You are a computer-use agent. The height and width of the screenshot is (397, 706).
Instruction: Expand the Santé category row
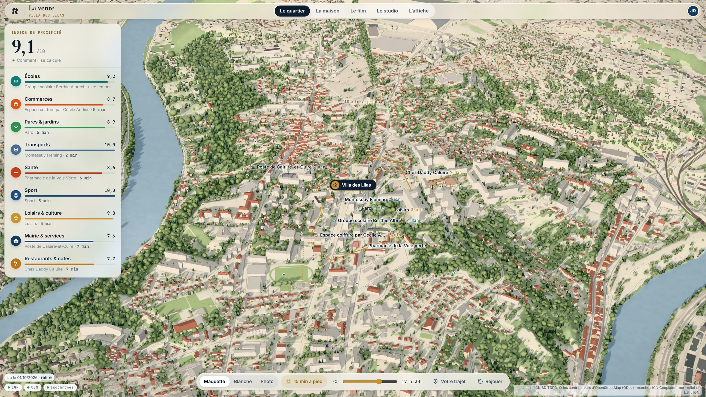click(63, 173)
